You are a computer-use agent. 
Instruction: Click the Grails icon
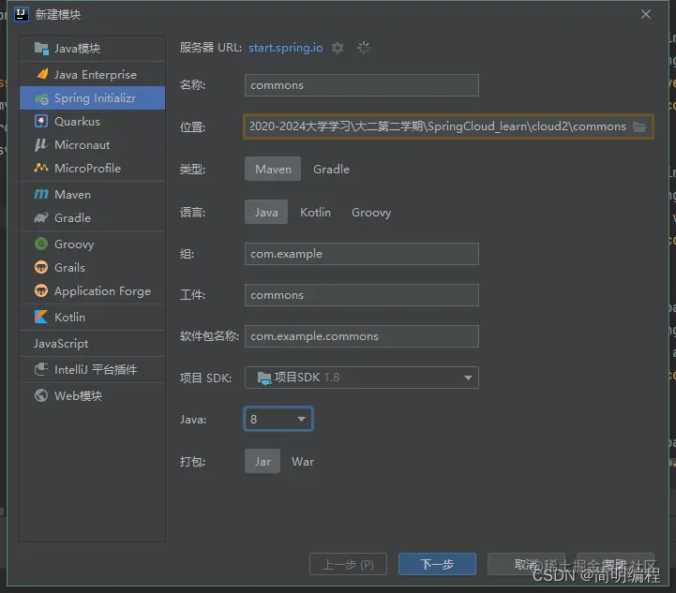point(41,267)
